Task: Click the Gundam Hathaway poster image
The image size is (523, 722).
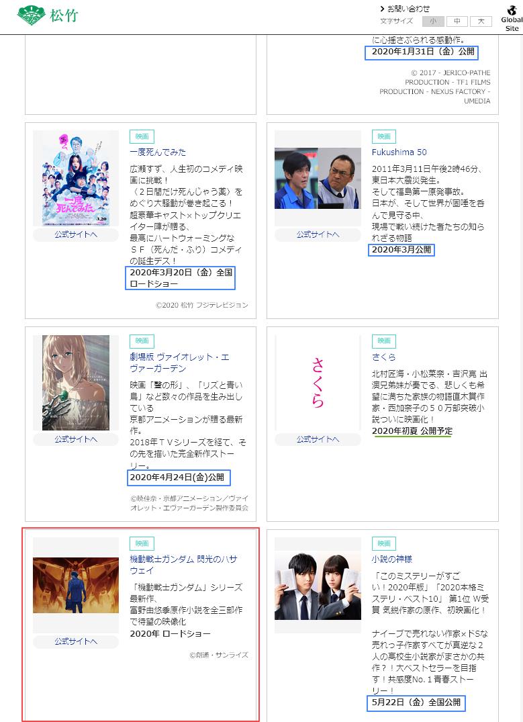Action: pos(76,585)
